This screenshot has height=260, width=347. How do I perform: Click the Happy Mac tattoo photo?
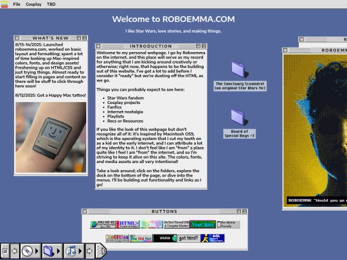coord(51,137)
